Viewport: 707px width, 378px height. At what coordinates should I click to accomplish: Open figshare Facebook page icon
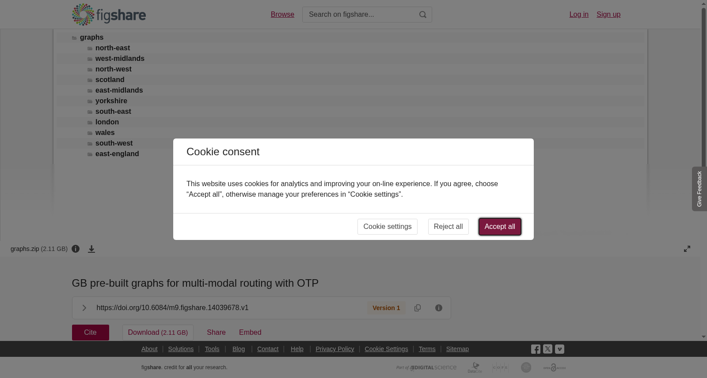536,349
